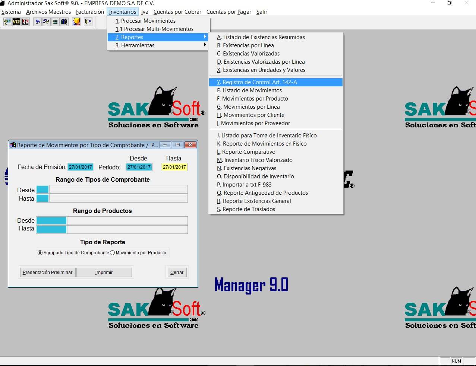Image resolution: width=476 pixels, height=366 pixels.
Task: Click Tipos de Comprobante Hasta code field
Action: click(42, 198)
